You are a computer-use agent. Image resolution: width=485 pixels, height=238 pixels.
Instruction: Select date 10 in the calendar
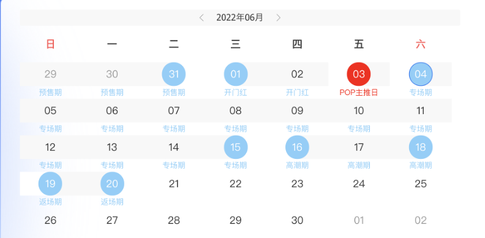(359, 110)
